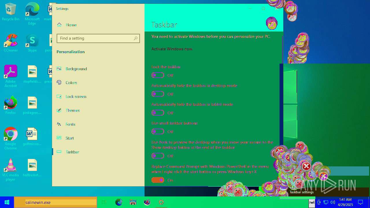Open the VLC media player shortcut
Image resolution: width=370 pixels, height=208 pixels.
[x=10, y=170]
